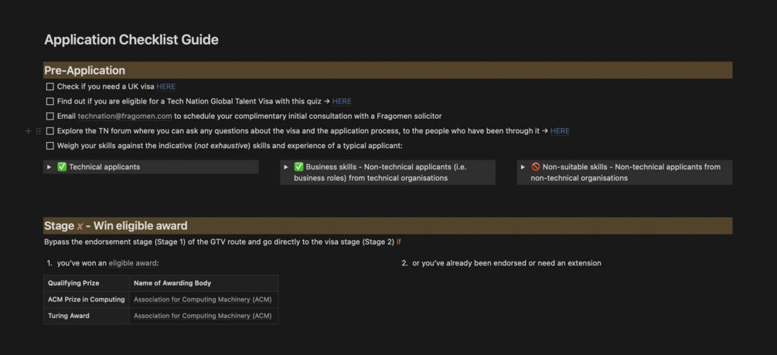
Task: Open the HERE link for the TN forum
Action: pos(560,131)
